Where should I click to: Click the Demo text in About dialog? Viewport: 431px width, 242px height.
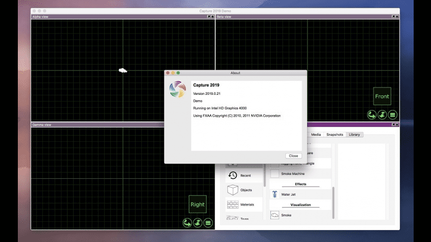(198, 101)
